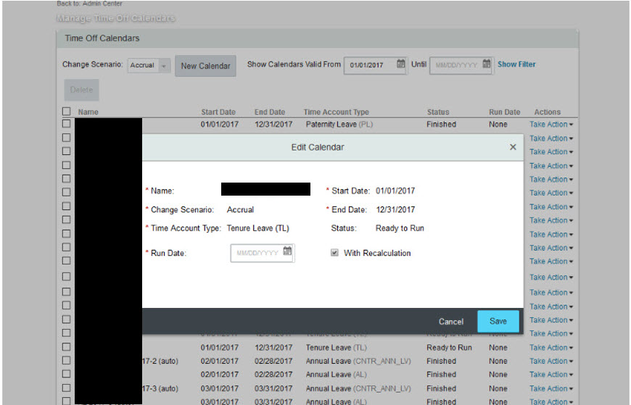Viewport: 631px width, 405px height.
Task: Check the 02/01/2017 Annual Leave (CNTR_ANN_LV) row
Action: (x=67, y=360)
